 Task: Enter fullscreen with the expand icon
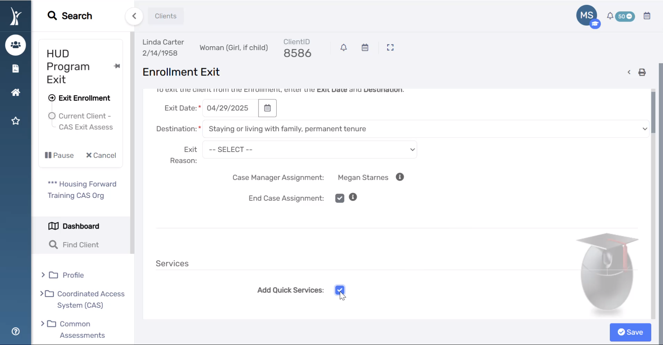(390, 47)
